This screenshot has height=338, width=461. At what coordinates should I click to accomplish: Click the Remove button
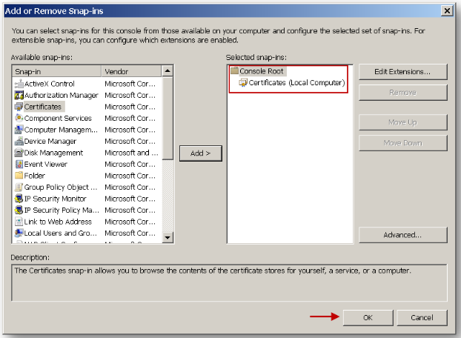pyautogui.click(x=402, y=93)
